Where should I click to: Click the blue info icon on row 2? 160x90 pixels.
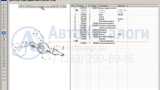pos(77,10)
